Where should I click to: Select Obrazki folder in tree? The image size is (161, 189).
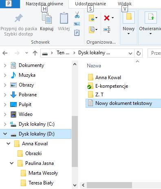click(33, 153)
